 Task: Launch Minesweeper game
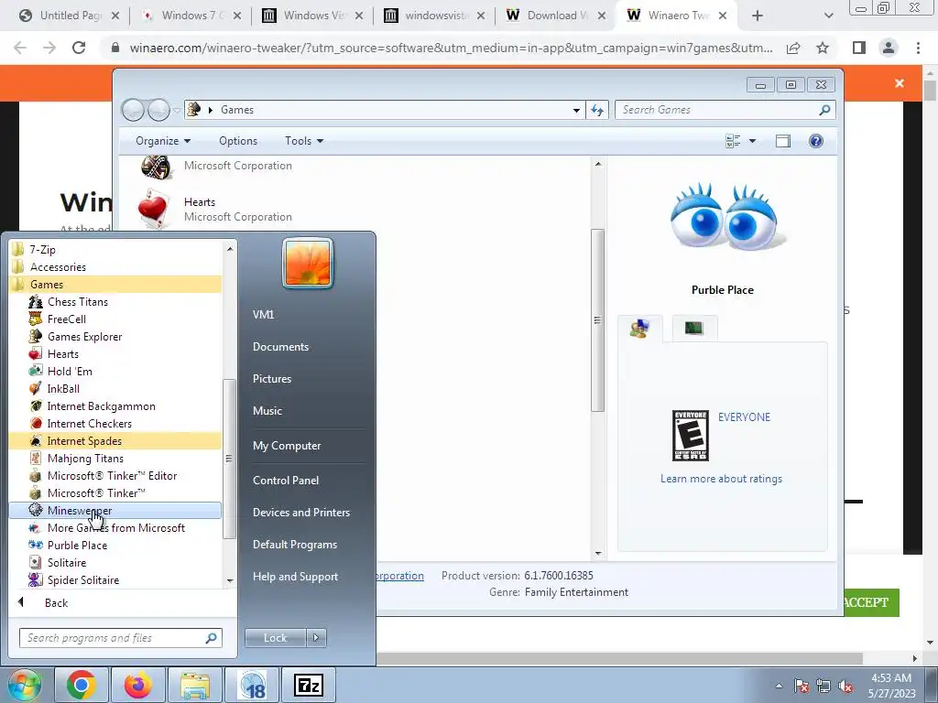pyautogui.click(x=115, y=511)
